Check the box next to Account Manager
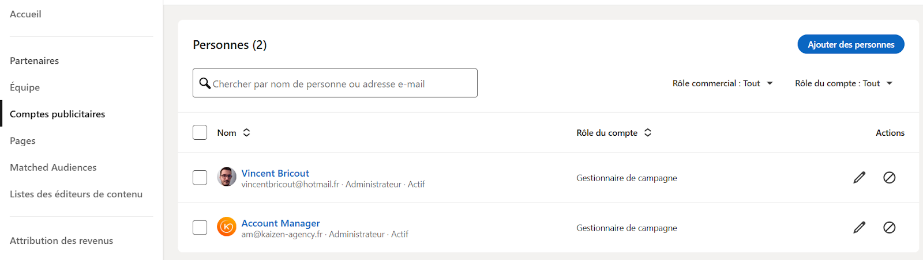The image size is (923, 260). (200, 228)
